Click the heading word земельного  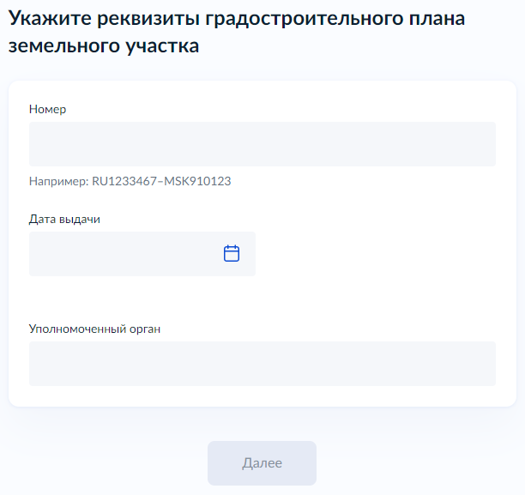point(64,46)
